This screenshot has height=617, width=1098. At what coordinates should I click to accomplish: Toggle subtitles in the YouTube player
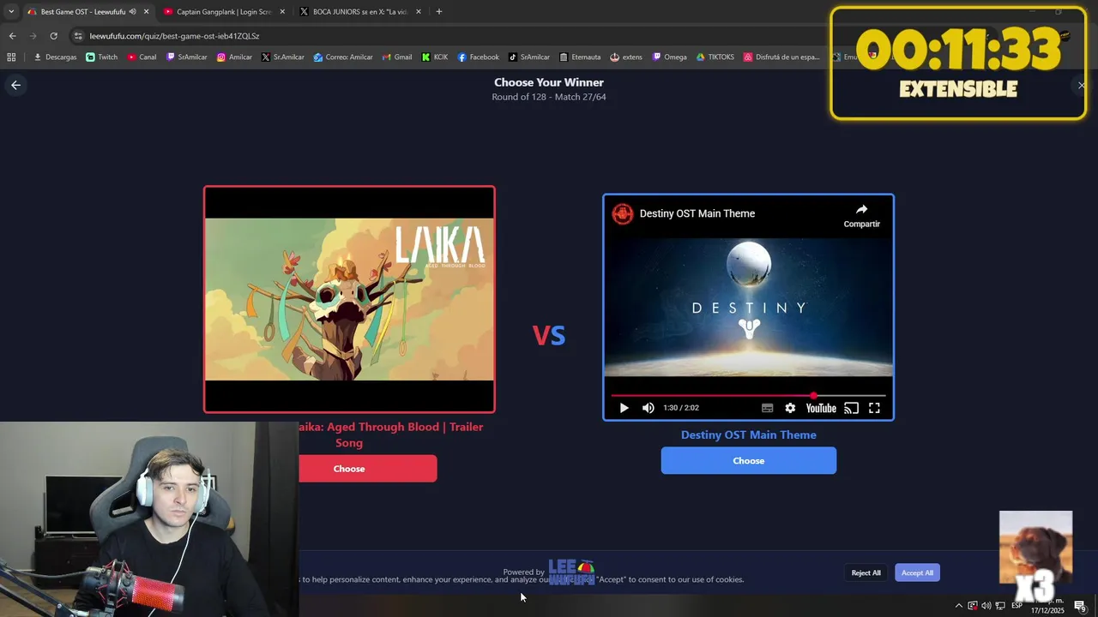767,408
